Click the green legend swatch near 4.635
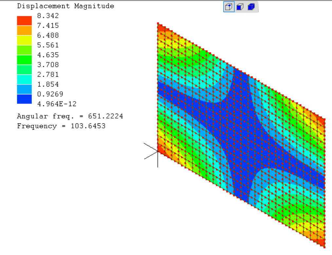Image resolution: width=332 pixels, height=255 pixels. [24, 60]
